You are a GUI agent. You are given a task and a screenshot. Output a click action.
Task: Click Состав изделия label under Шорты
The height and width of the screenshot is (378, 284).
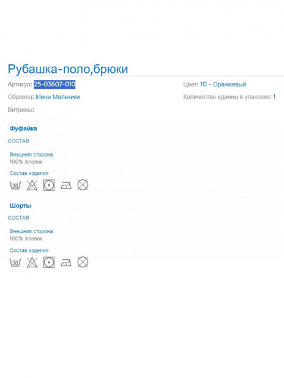click(29, 251)
